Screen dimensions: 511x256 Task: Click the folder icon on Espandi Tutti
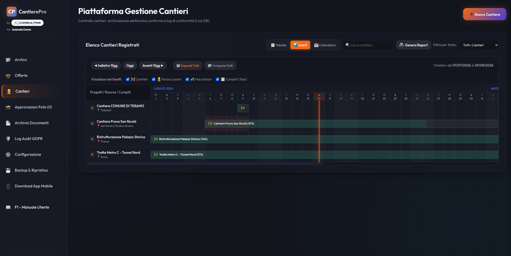pos(178,65)
